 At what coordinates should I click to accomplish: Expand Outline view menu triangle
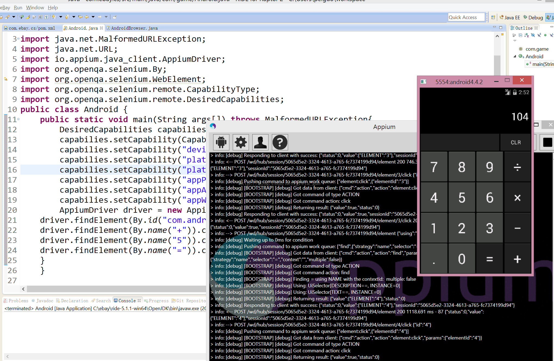pos(515,41)
